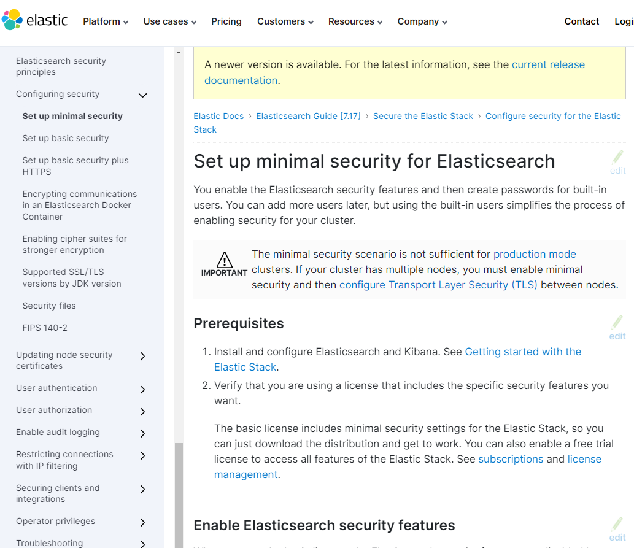Image resolution: width=634 pixels, height=548 pixels.
Task: Open the Company dropdown menu
Action: (x=422, y=21)
